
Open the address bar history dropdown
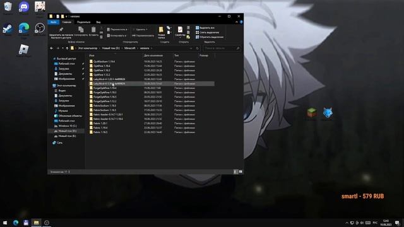point(191,48)
